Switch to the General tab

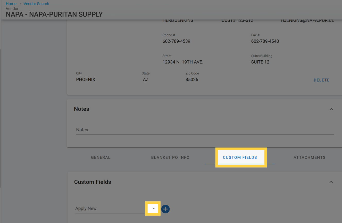pyautogui.click(x=101, y=157)
